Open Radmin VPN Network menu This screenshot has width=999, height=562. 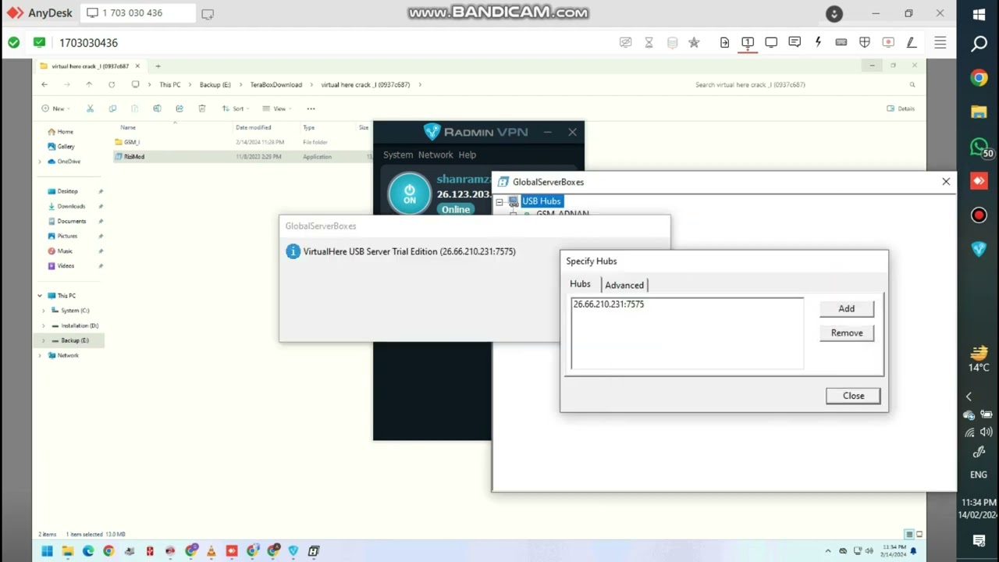[x=436, y=155]
